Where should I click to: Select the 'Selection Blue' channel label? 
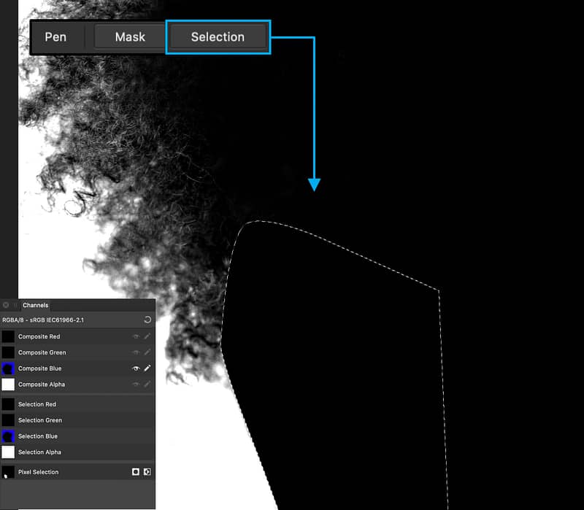click(x=38, y=436)
